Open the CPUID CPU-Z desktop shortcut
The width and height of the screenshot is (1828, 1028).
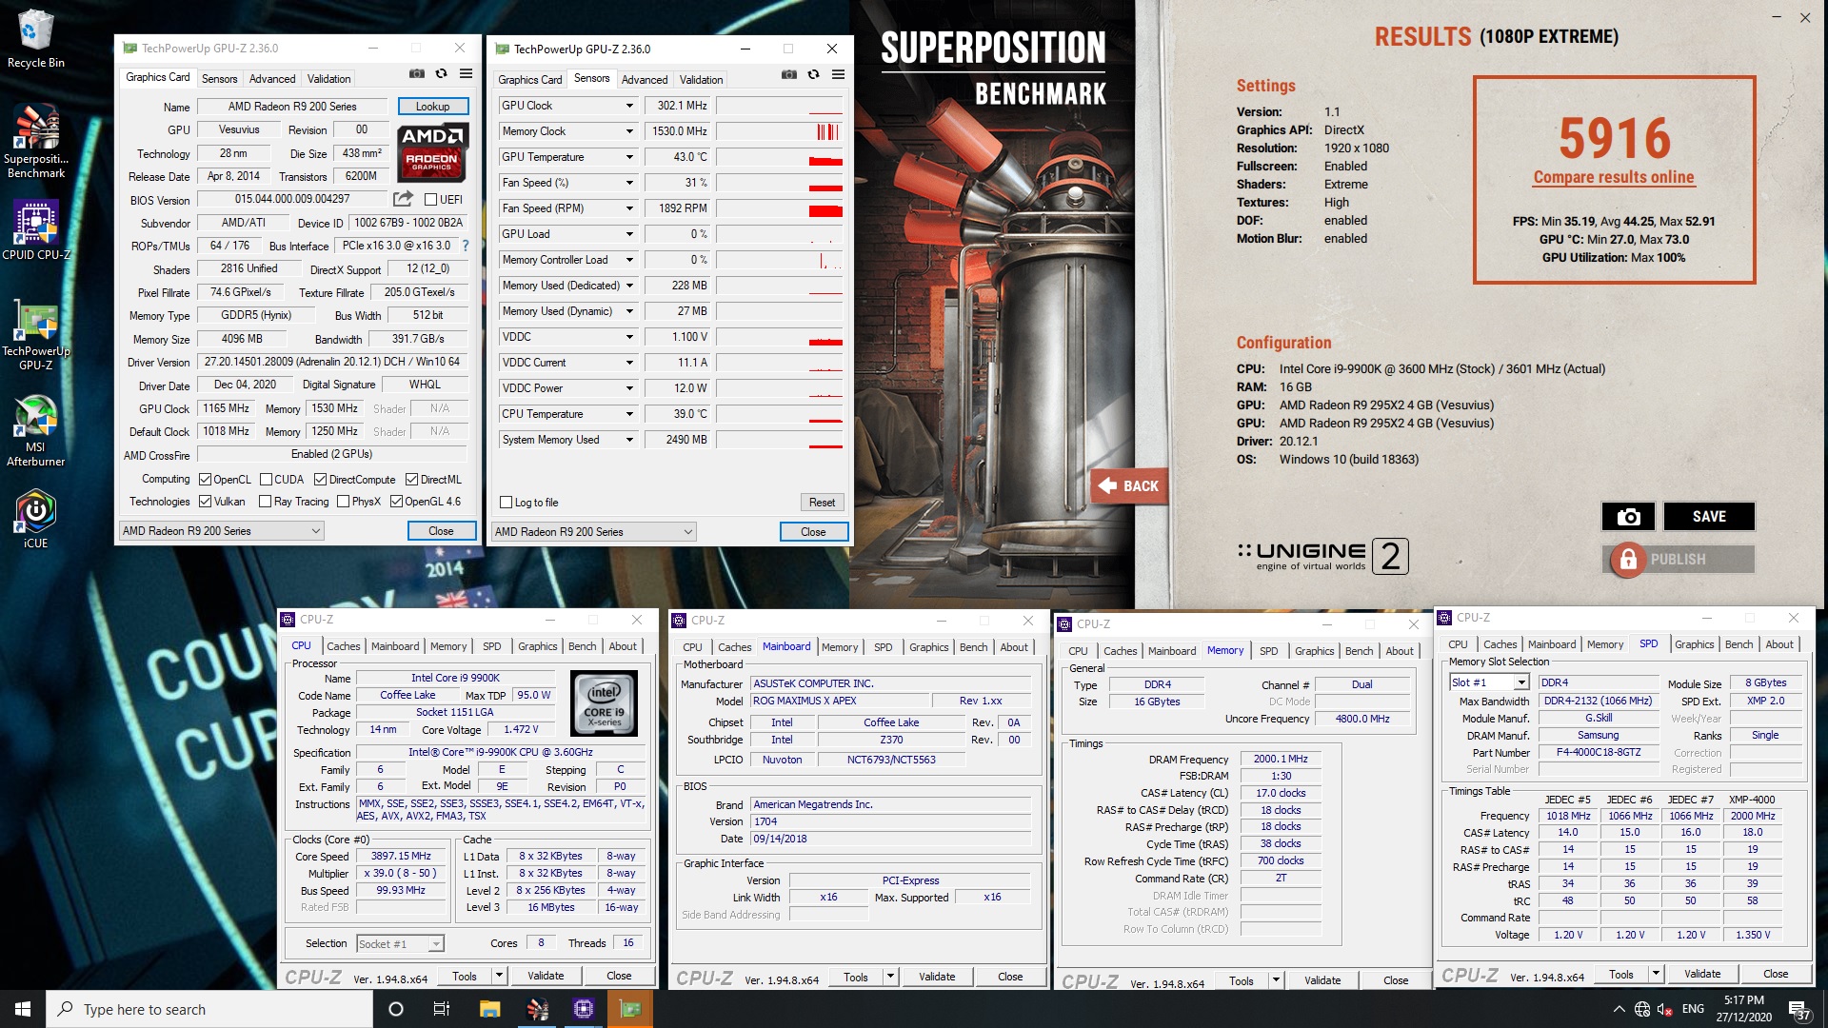tap(35, 230)
